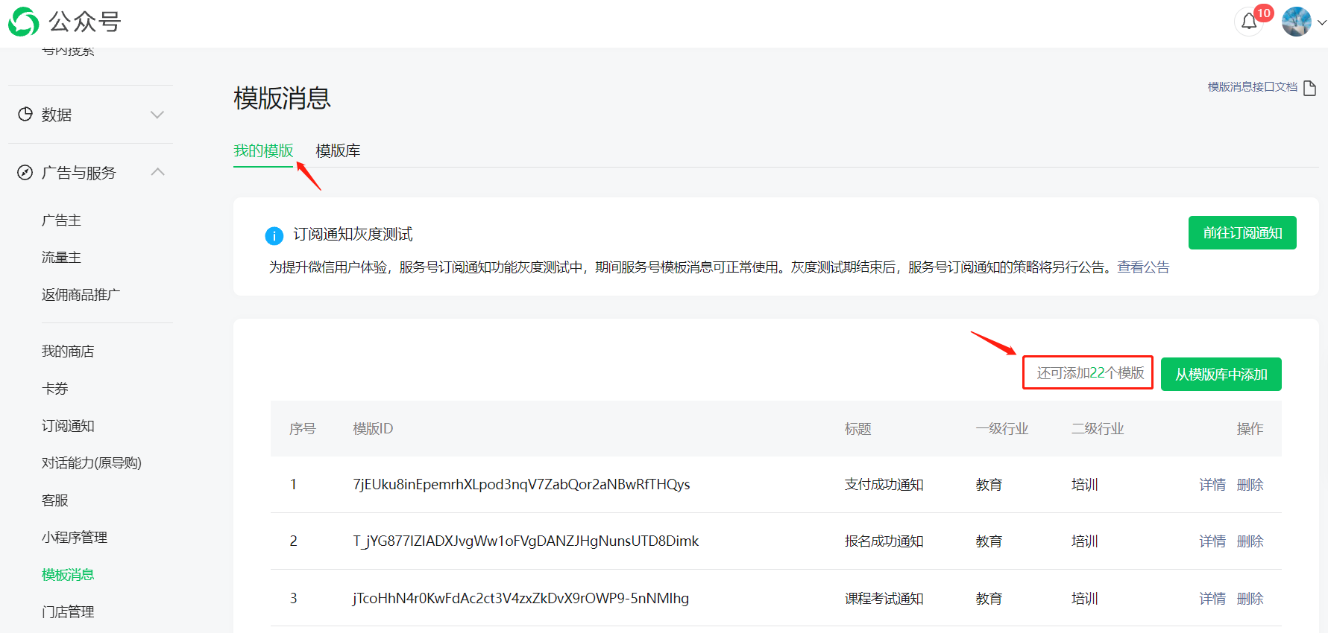This screenshot has width=1328, height=633.
Task: Click 删除 for 报名成功通知 template
Action: 1250,541
